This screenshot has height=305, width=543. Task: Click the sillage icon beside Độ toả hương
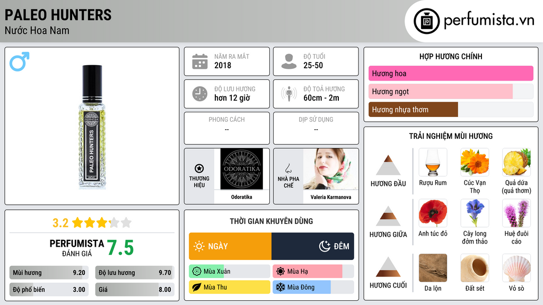tap(289, 94)
